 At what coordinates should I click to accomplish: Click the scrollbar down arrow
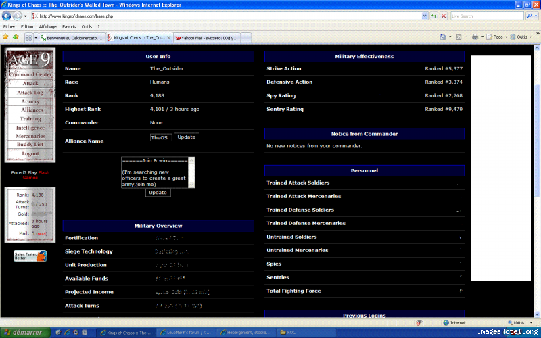537,314
